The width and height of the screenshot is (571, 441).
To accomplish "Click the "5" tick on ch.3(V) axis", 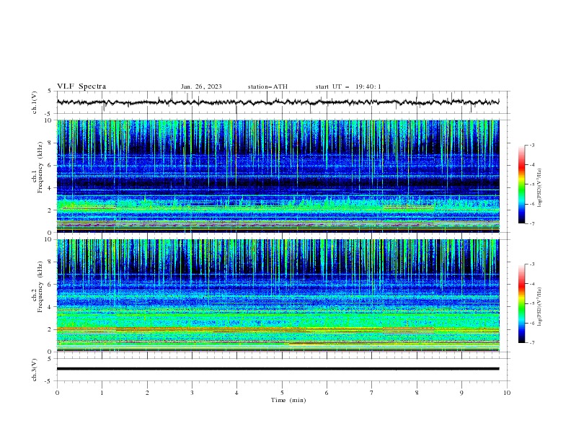I will pyautogui.click(x=50, y=358).
